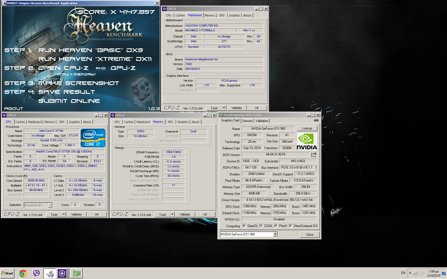Viewport: 447px width, 279px height.
Task: Click Make Screenshot step in Heaven app
Action: coord(79,83)
